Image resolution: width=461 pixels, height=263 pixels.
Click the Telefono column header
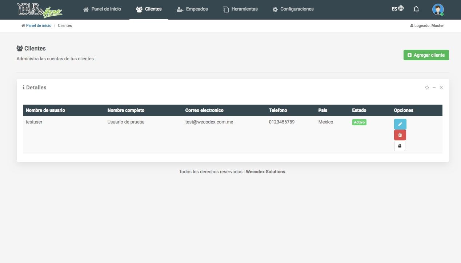(278, 110)
